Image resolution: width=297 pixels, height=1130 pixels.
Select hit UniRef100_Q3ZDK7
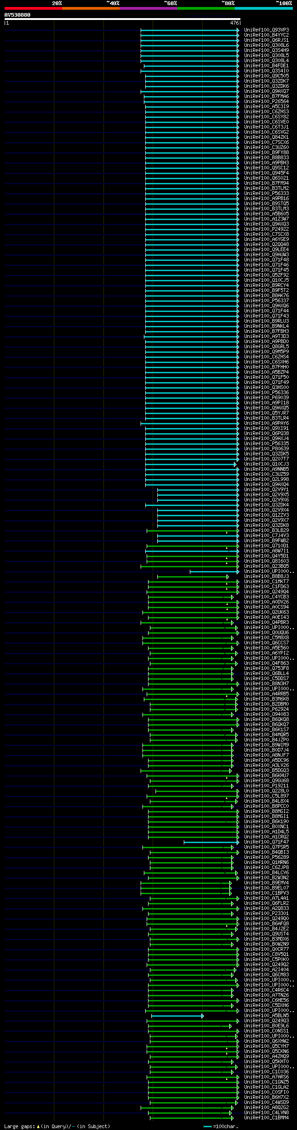266,81
